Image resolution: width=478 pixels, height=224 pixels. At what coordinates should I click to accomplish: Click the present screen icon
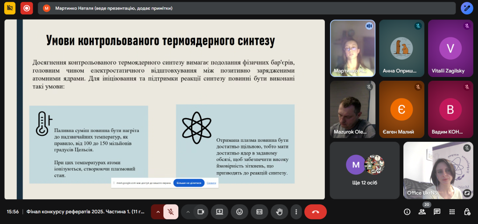point(219,211)
